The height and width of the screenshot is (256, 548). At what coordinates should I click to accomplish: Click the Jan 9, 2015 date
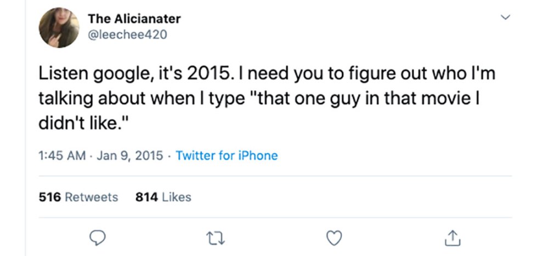tap(129, 155)
